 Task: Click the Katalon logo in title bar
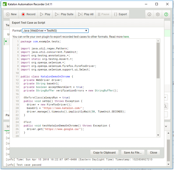(x=5, y=4)
